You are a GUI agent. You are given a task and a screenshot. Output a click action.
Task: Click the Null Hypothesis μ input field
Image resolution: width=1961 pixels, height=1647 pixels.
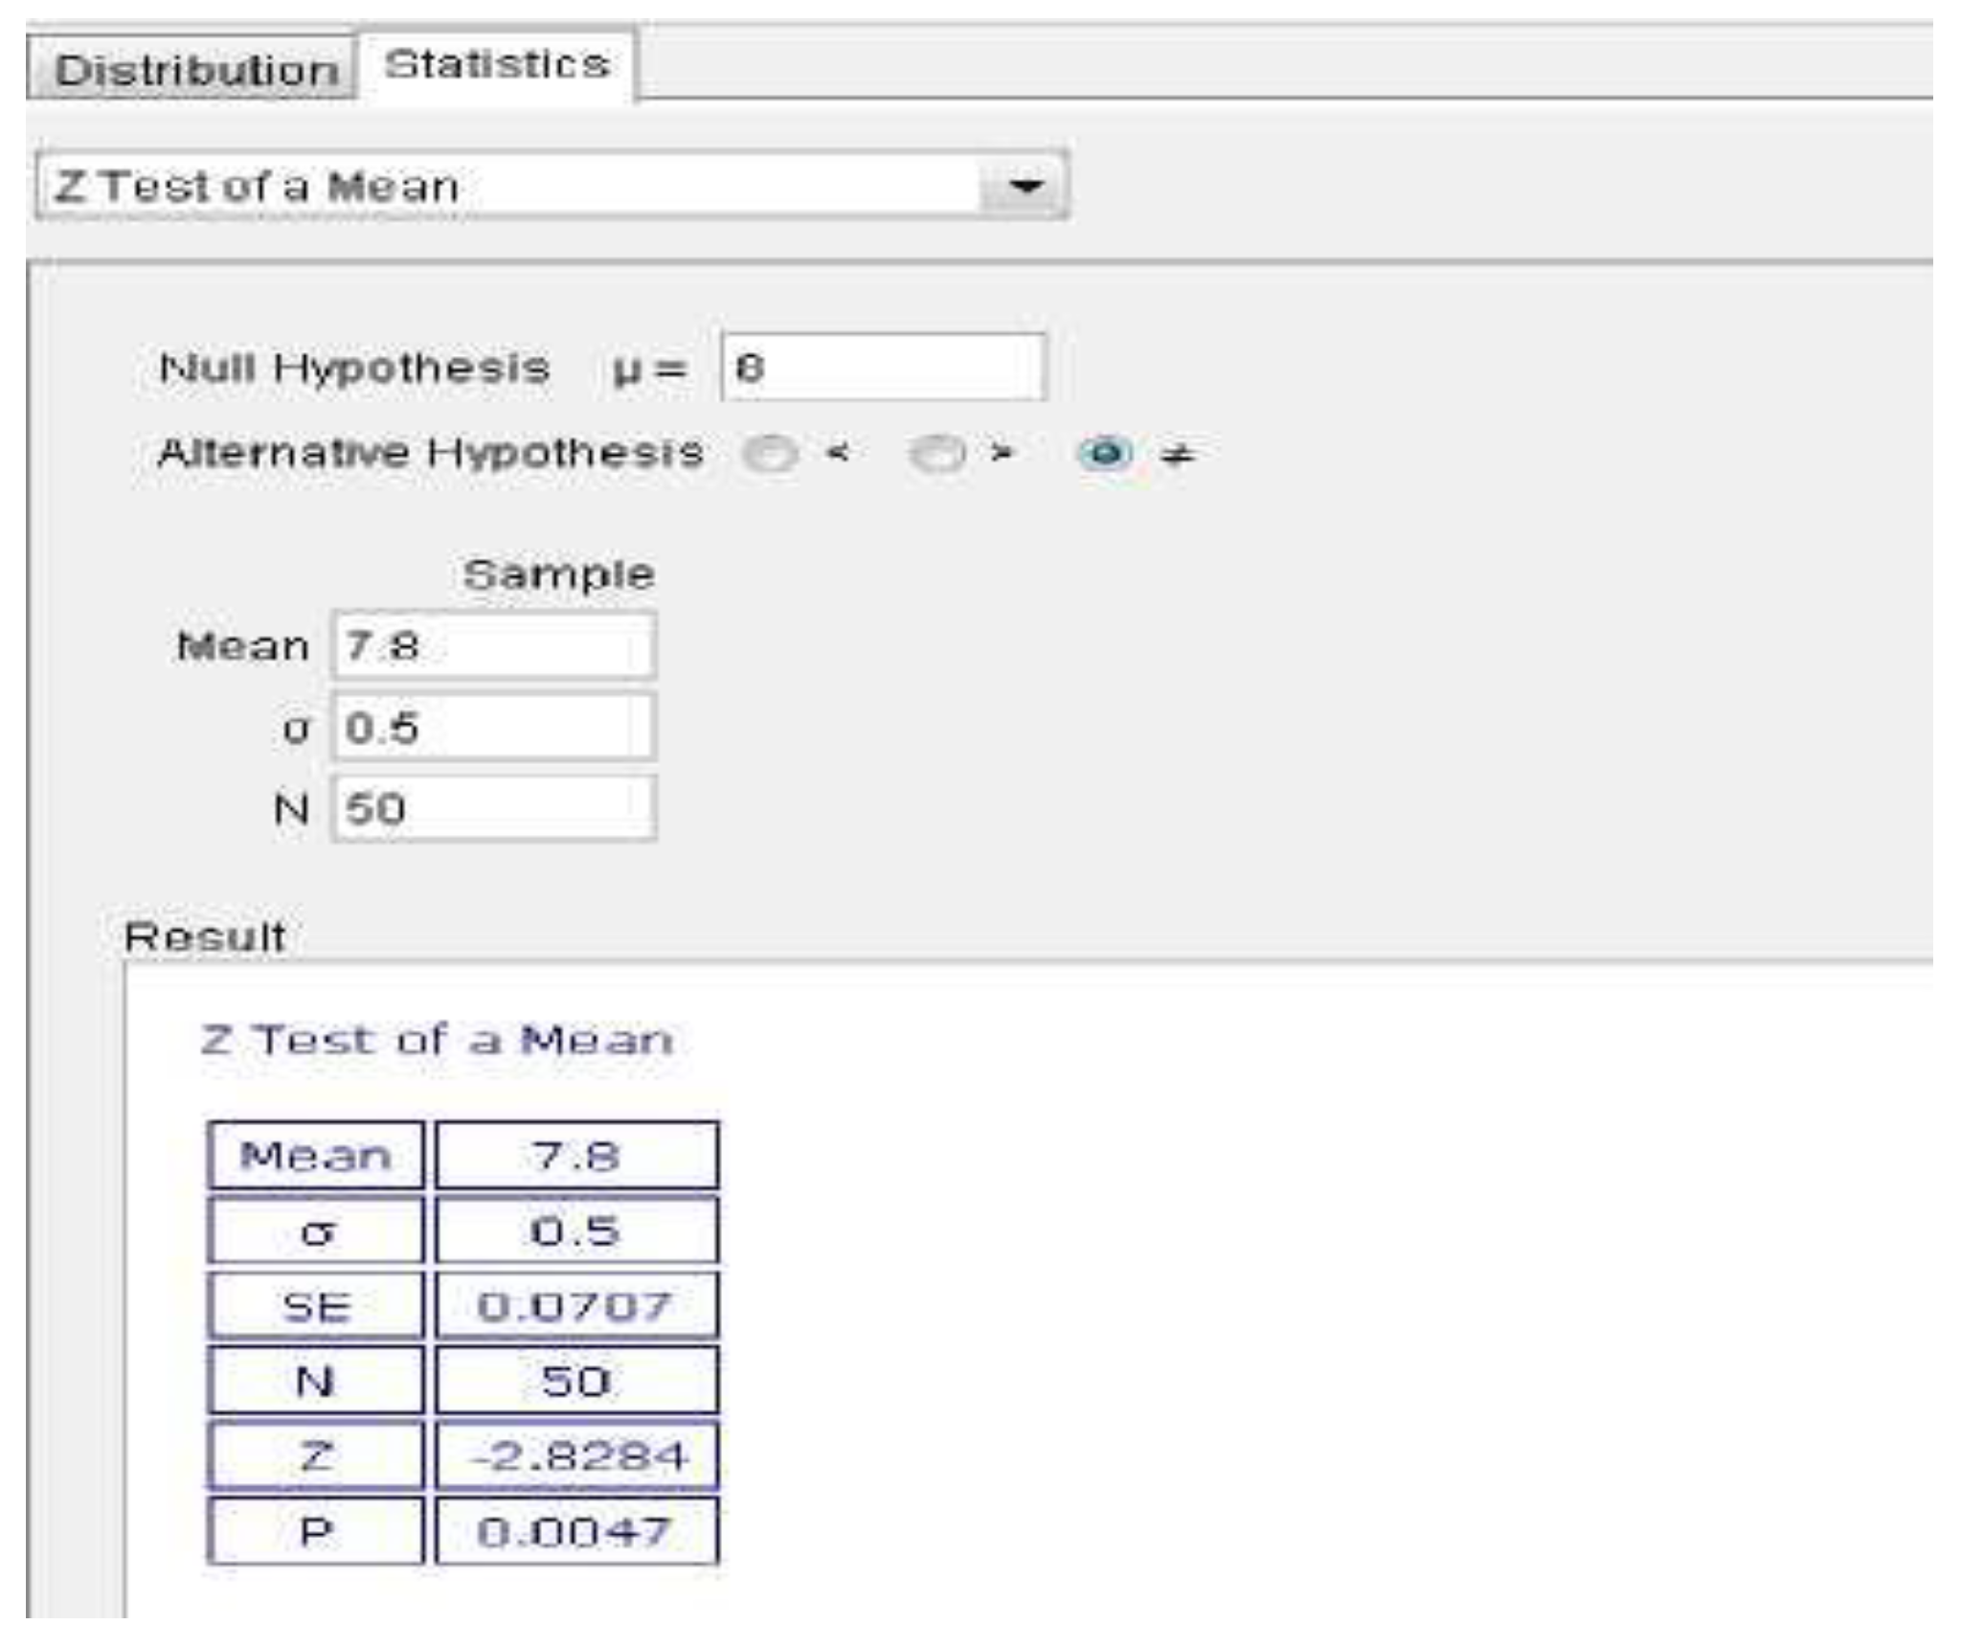pos(883,367)
